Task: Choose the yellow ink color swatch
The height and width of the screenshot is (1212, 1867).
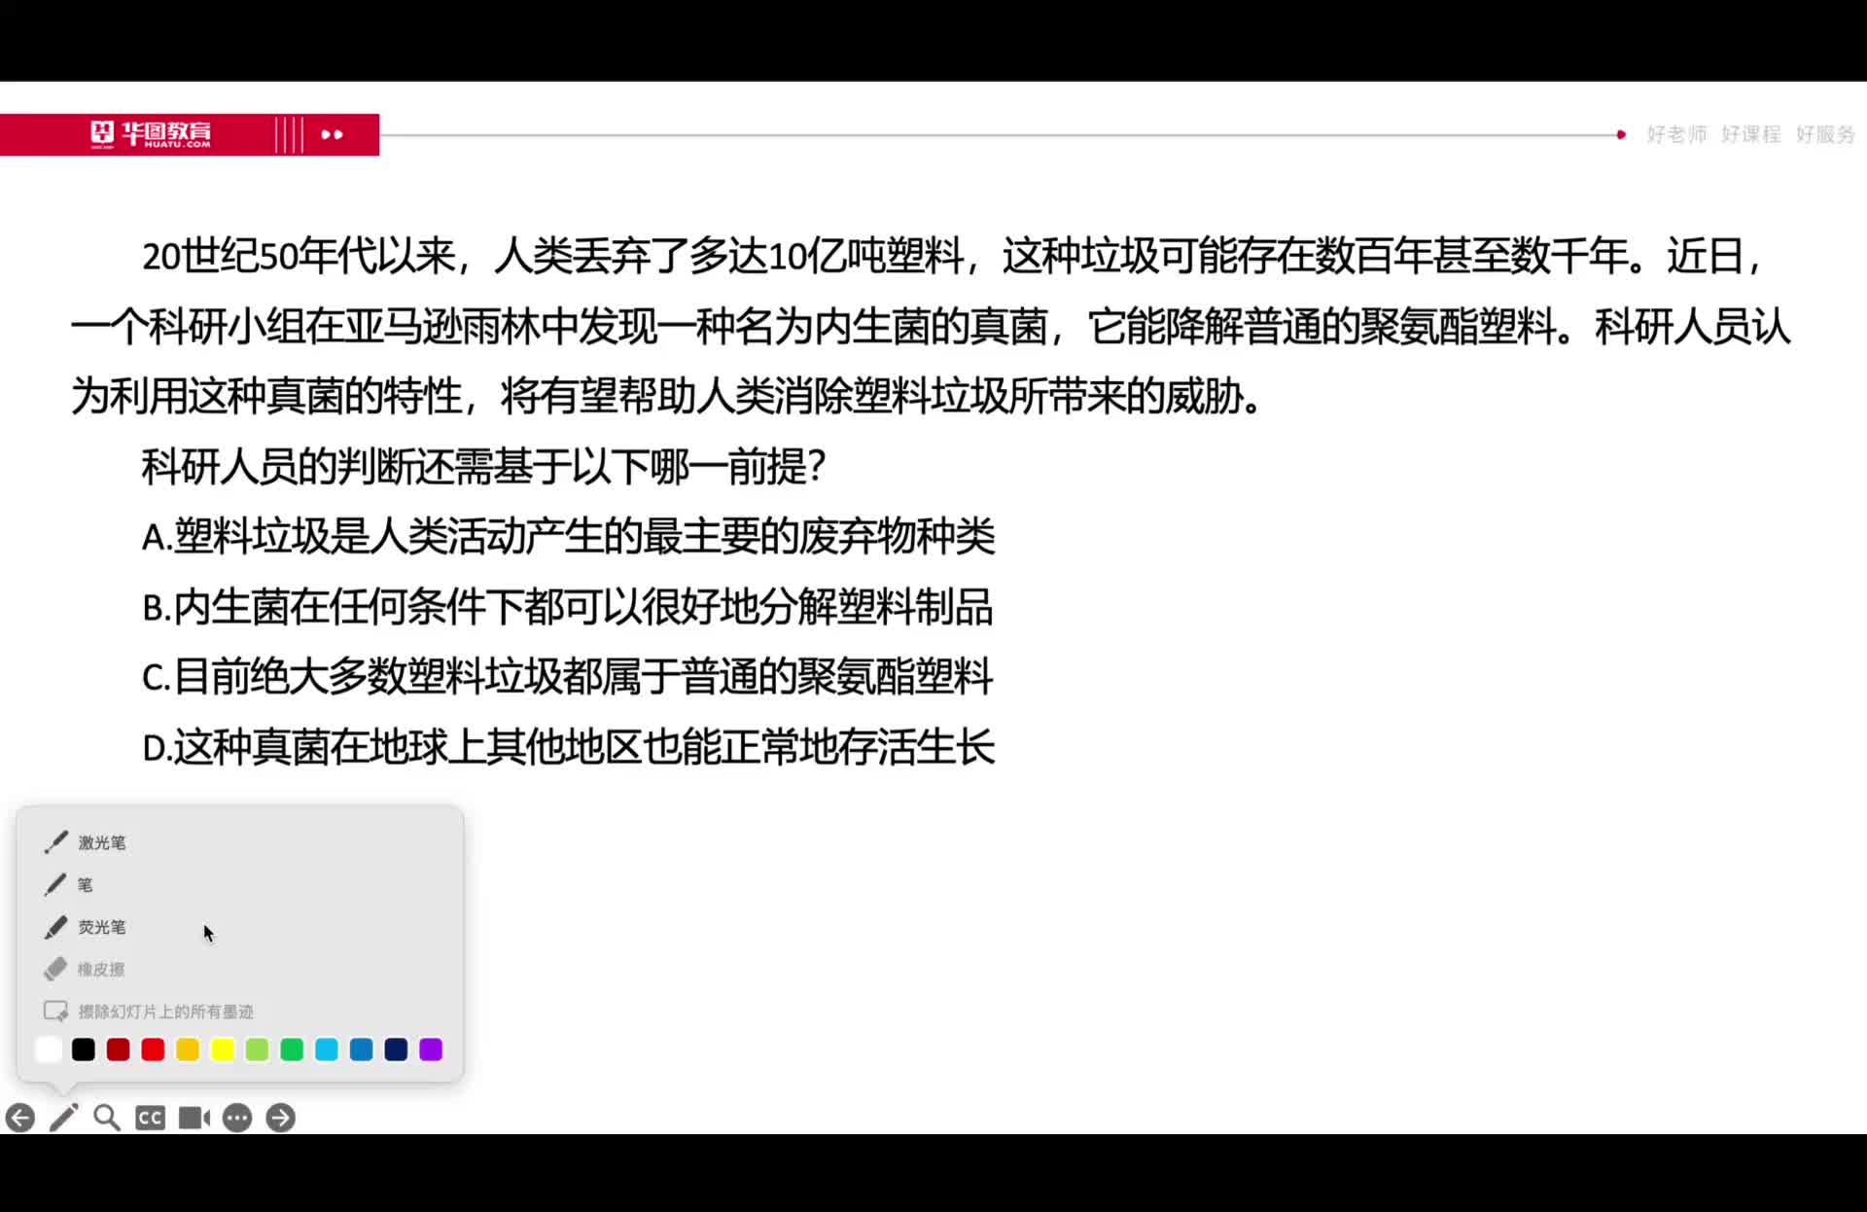Action: [223, 1050]
